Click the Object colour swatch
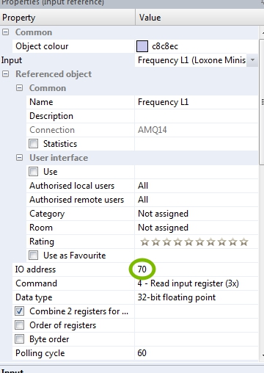This screenshot has height=373, width=264. click(142, 46)
